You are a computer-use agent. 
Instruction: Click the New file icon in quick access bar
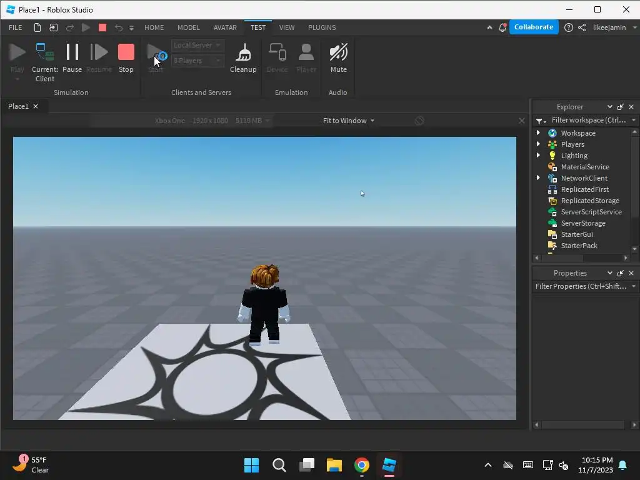[x=37, y=27]
